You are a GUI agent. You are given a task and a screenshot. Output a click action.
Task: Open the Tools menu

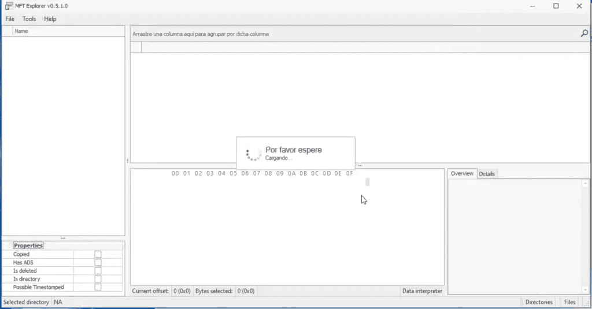(29, 19)
